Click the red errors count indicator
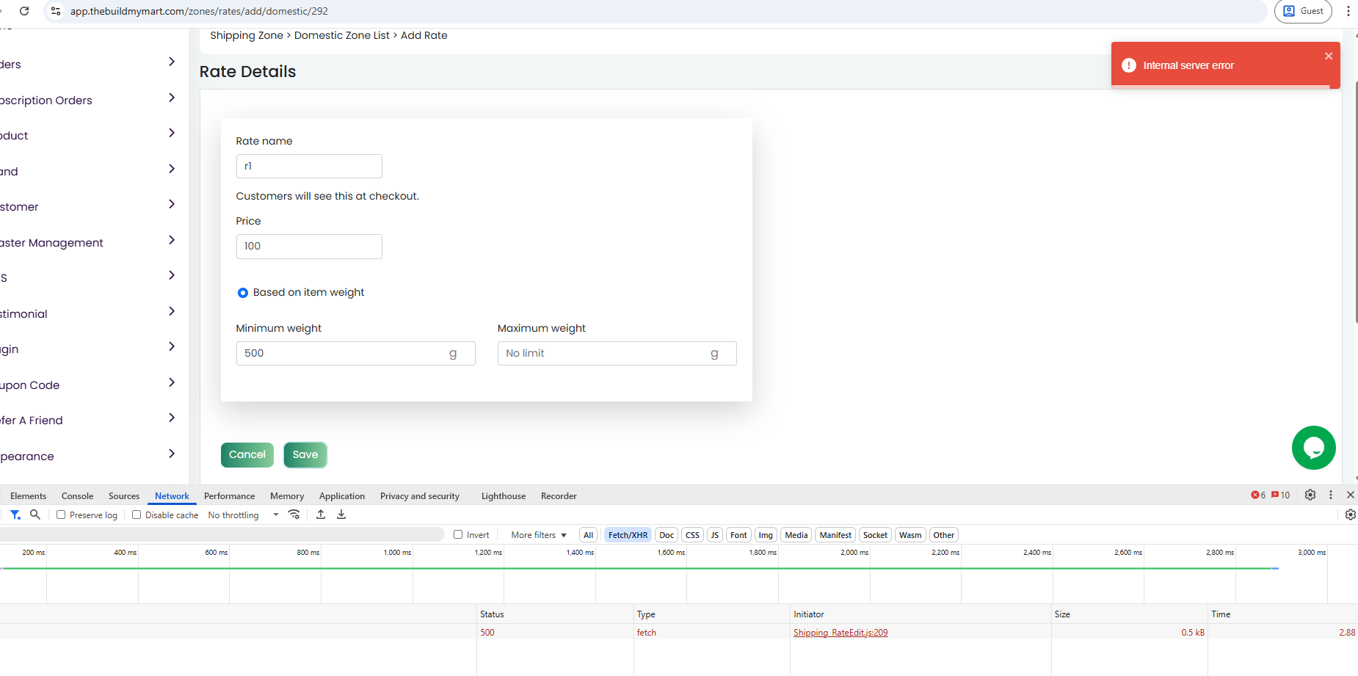Screen dimensions: 1358x676 (x=1258, y=495)
